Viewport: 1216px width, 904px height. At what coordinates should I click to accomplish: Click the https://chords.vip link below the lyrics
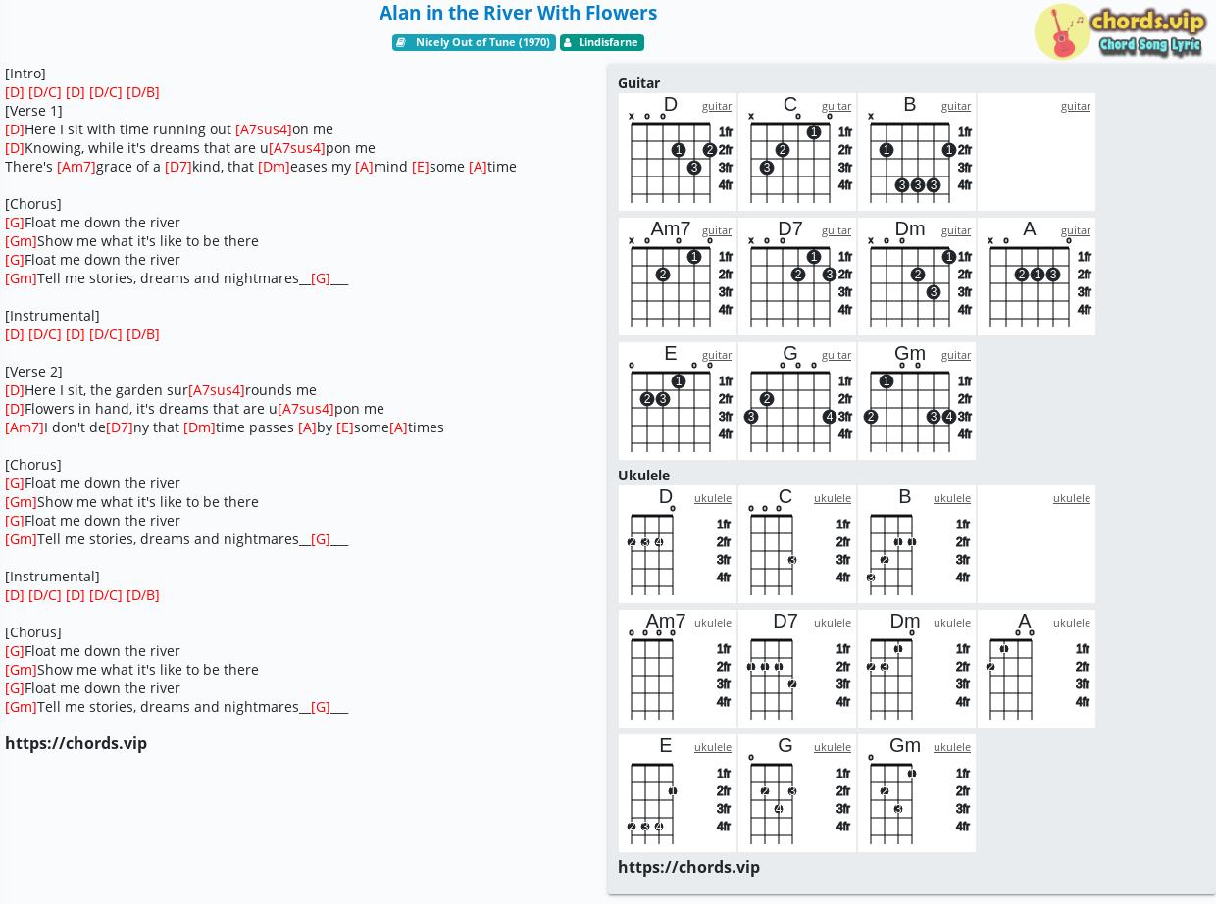(76, 743)
